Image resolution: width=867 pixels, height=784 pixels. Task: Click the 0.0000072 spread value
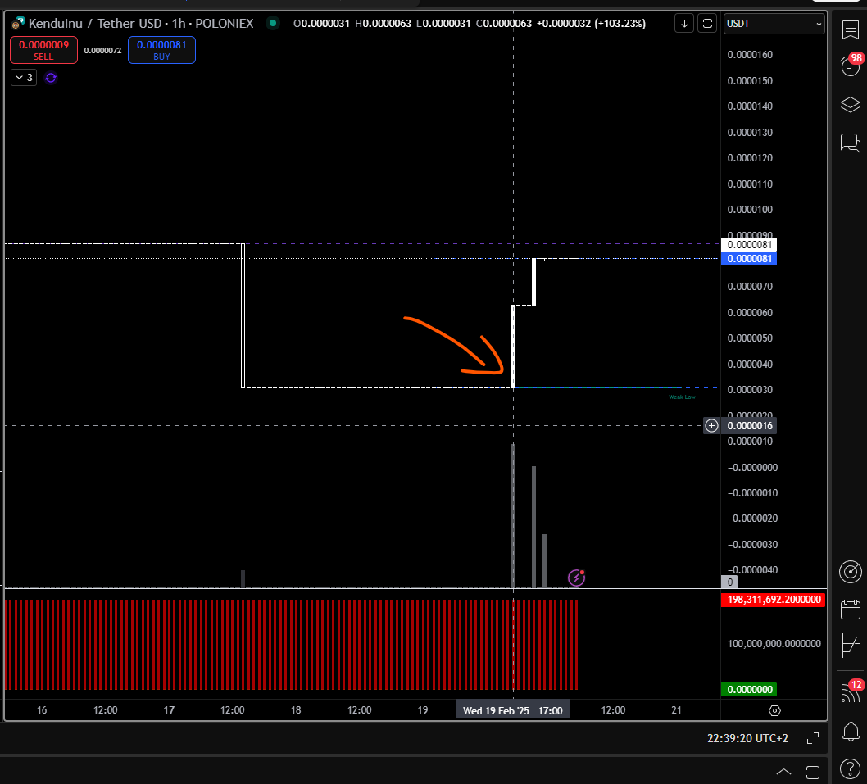[103, 50]
